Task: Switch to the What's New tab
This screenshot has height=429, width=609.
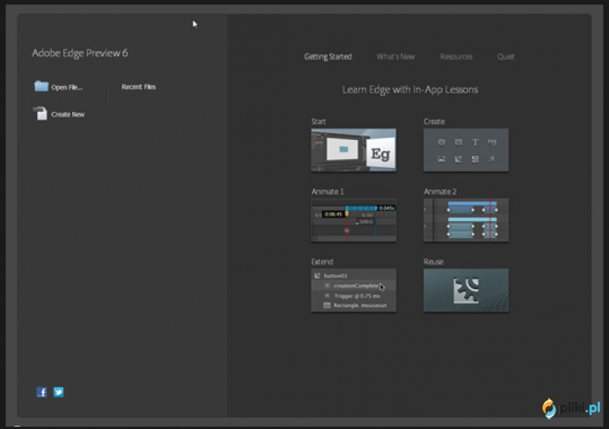Action: pyautogui.click(x=395, y=57)
